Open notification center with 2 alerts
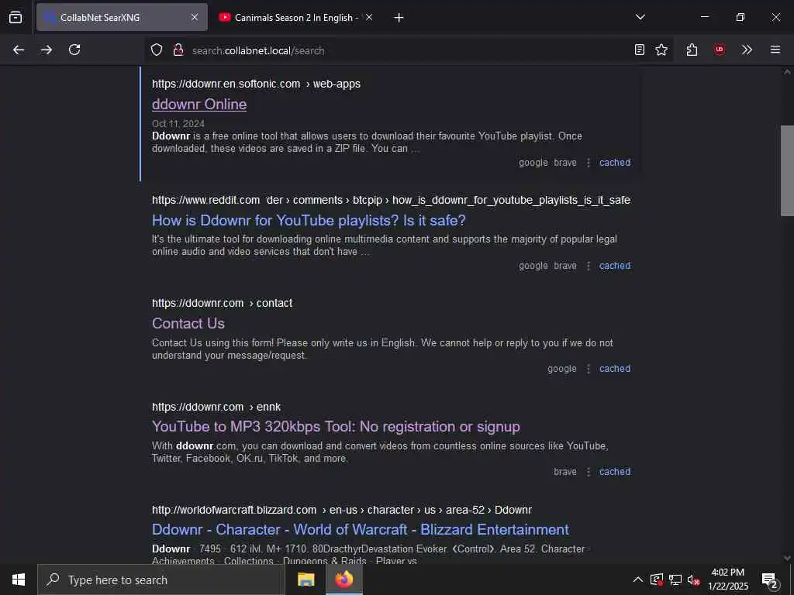The width and height of the screenshot is (794, 595). (770, 580)
